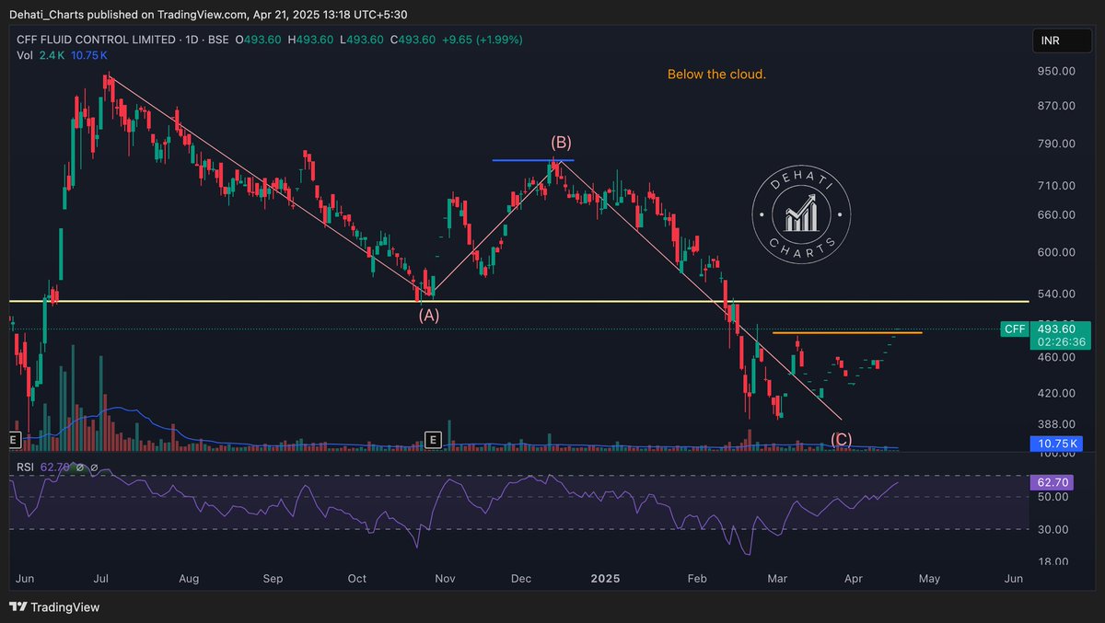Viewport: 1105px width, 623px height.
Task: Click the Jul time axis label
Action: click(x=101, y=579)
